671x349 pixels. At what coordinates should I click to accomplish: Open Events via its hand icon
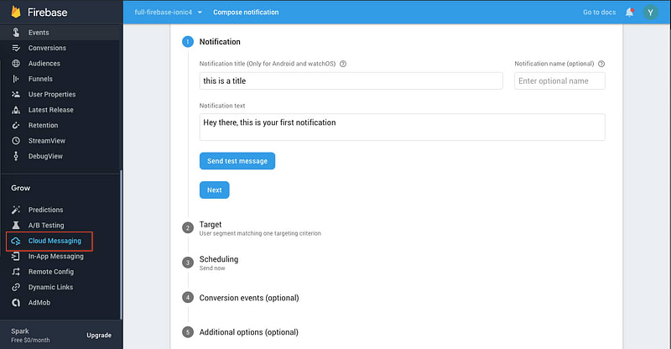[x=16, y=33]
